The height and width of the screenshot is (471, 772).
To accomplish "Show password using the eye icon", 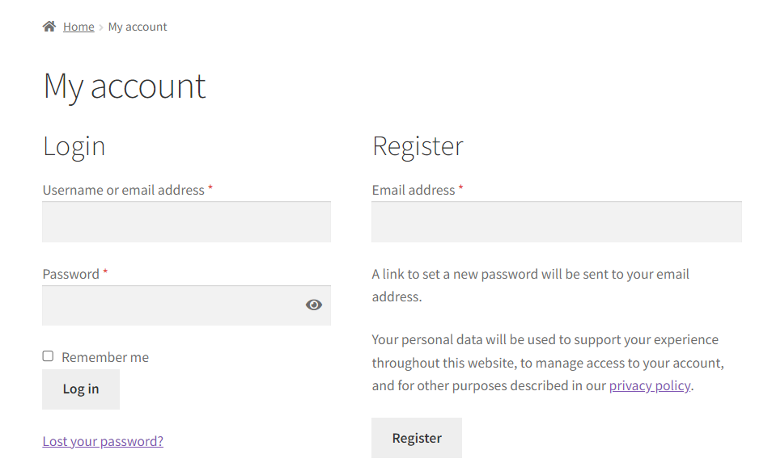I will click(314, 305).
